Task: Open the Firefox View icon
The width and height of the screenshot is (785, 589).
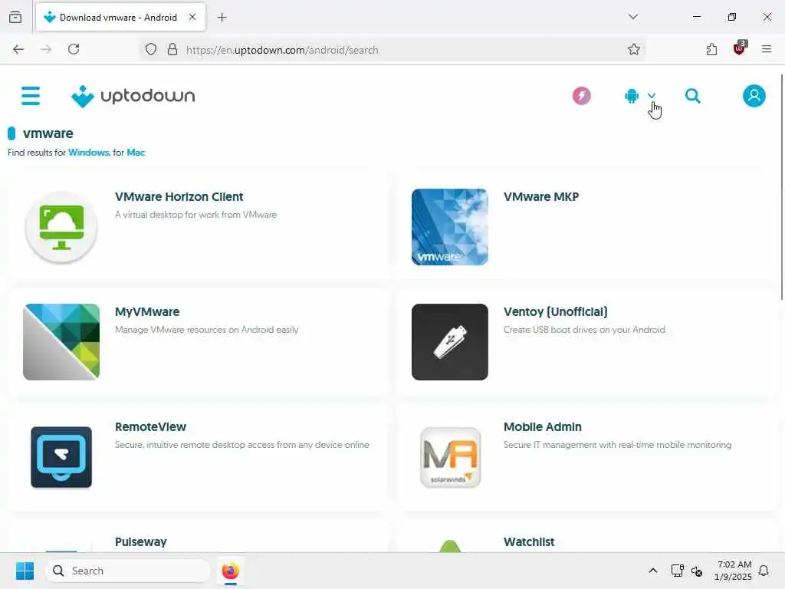Action: pyautogui.click(x=15, y=17)
